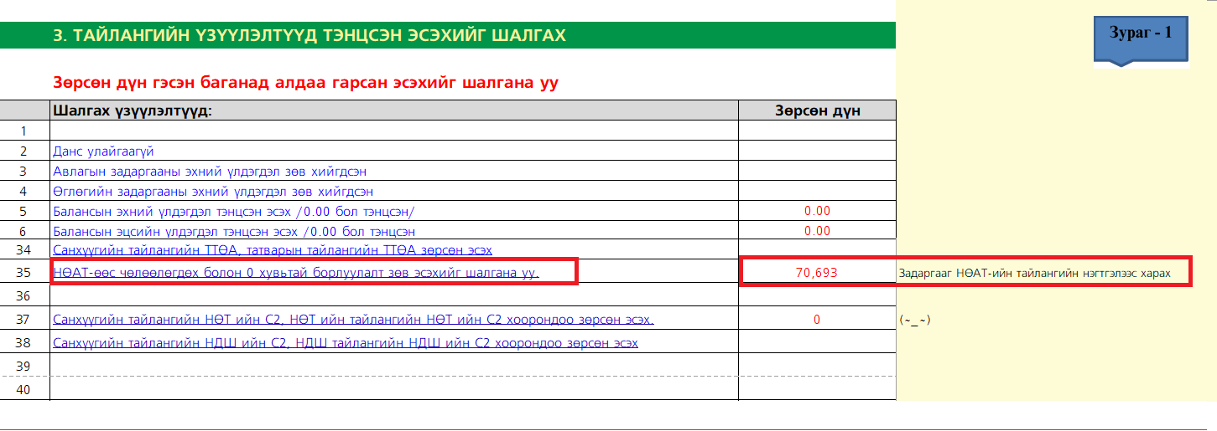Open "Өглөгийн задаргааны эхний үлдэгдэл" link

pyautogui.click(x=208, y=191)
